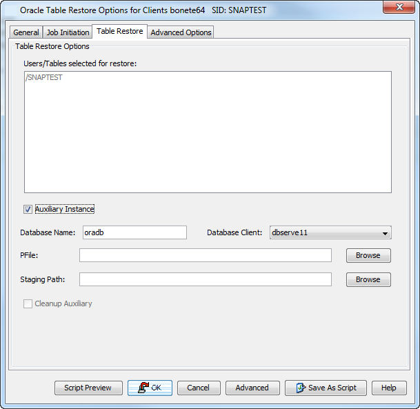The image size is (420, 409).
Task: Open Help for this dialog
Action: click(x=388, y=388)
